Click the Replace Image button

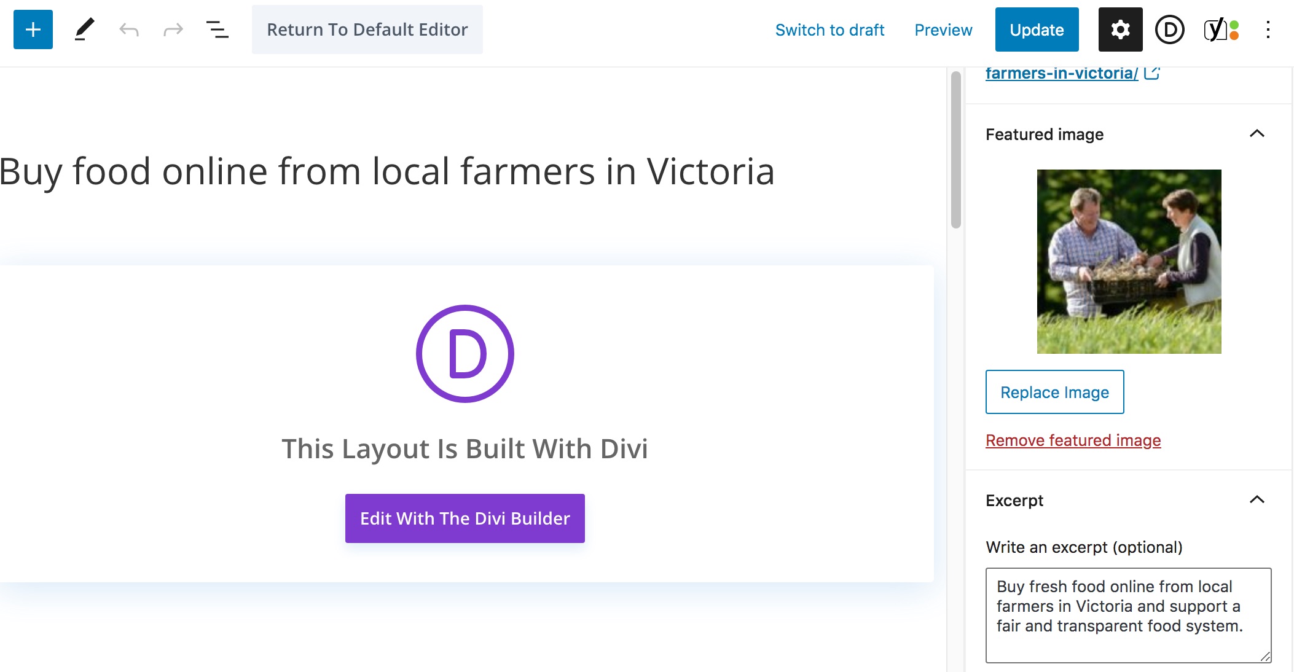click(x=1055, y=392)
